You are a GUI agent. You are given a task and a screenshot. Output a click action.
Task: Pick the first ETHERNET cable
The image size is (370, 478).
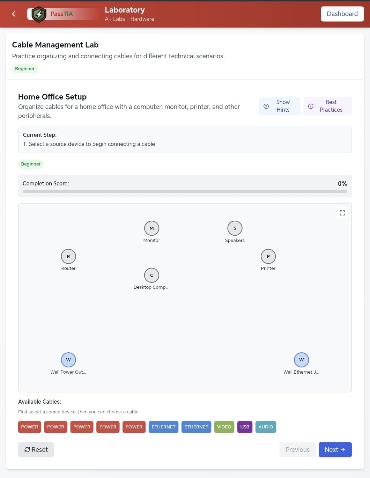click(x=163, y=427)
